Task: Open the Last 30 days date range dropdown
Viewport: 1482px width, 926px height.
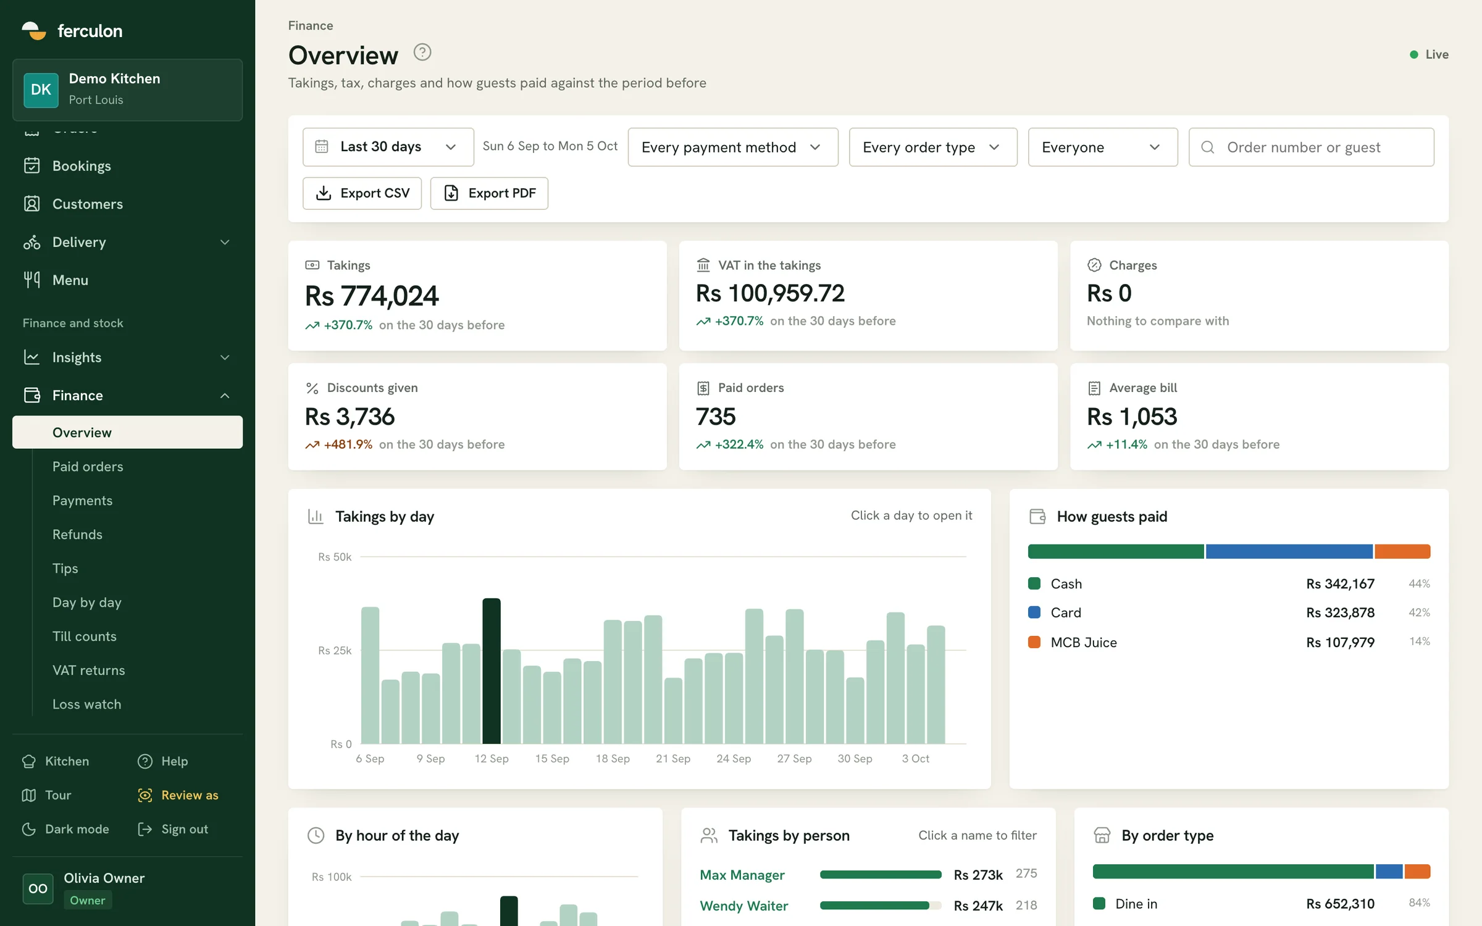Action: [388, 147]
